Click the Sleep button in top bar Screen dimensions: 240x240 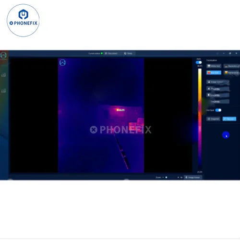point(128,53)
